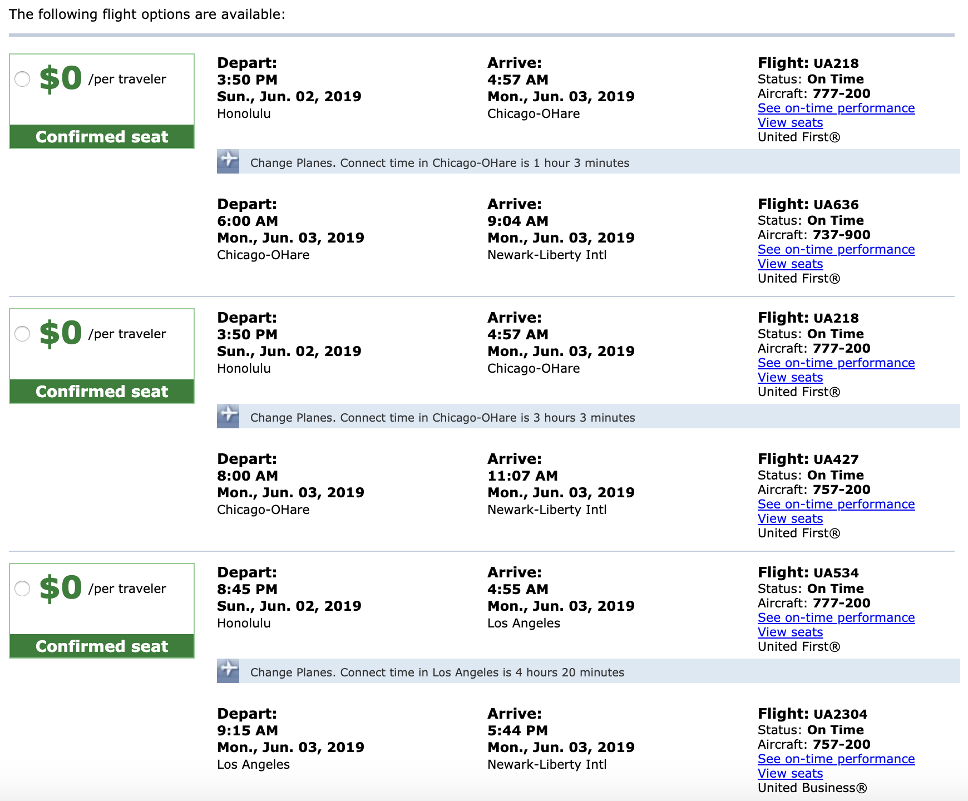View seats for flight UA427
This screenshot has height=801, width=968.
click(x=790, y=518)
